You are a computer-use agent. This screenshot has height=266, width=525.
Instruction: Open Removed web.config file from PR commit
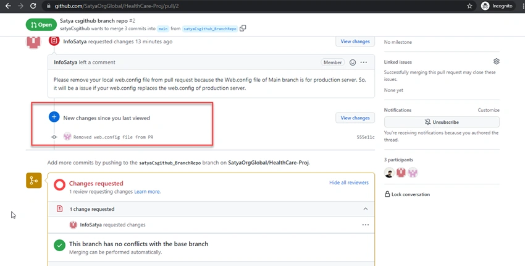113,137
